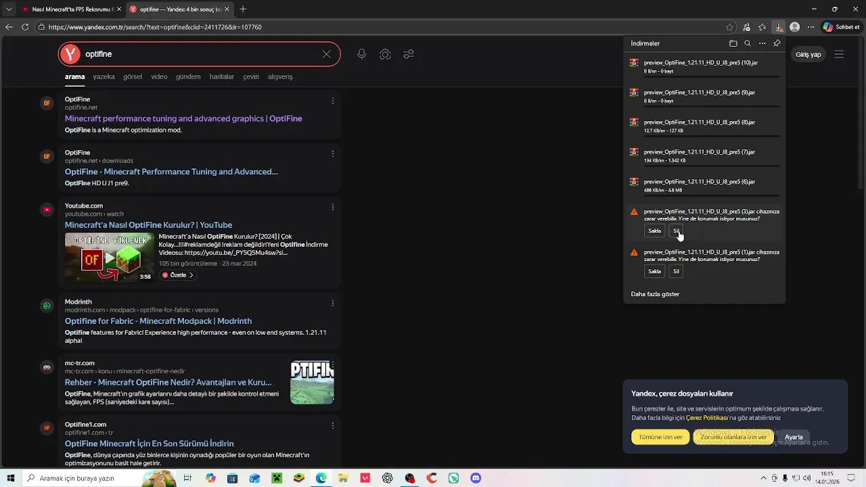The image size is (866, 487).
Task: Click Zorunlu olanlara izin ver button
Action: pyautogui.click(x=733, y=437)
